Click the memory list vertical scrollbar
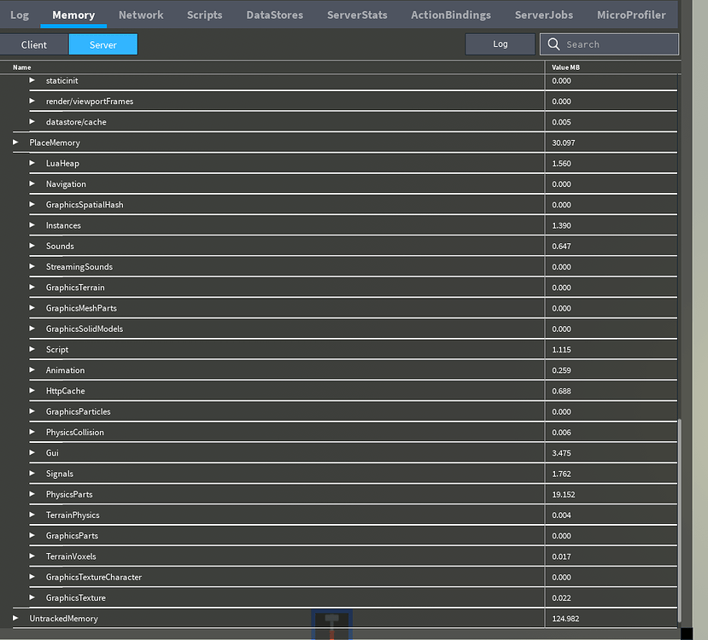Viewport: 708px width, 640px height. (x=680, y=521)
